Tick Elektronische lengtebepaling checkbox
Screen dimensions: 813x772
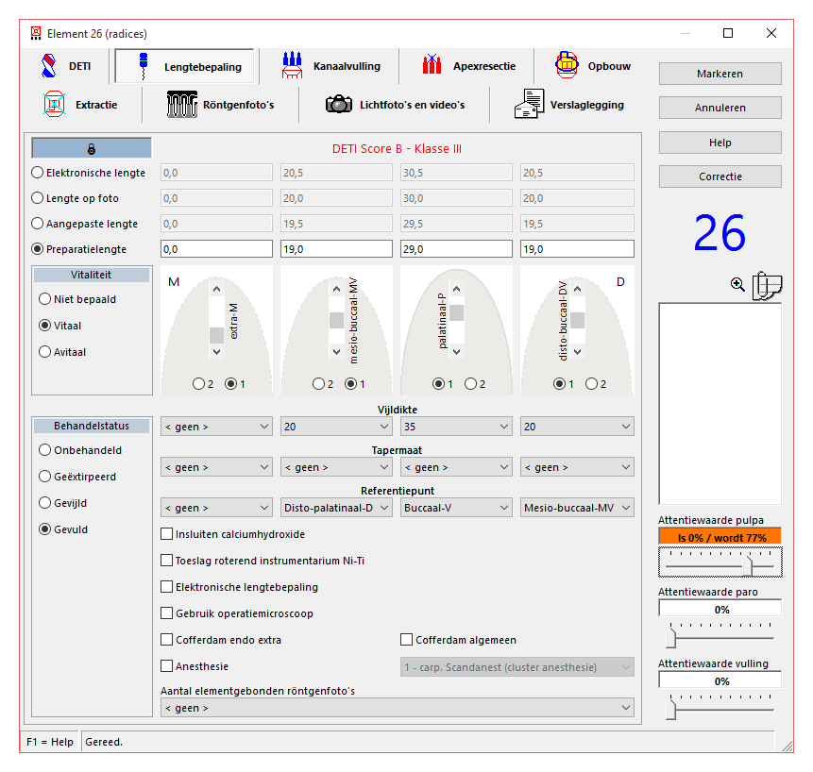(x=166, y=586)
